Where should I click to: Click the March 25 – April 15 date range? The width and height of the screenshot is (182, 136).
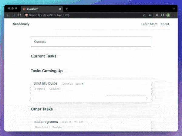click(73, 84)
